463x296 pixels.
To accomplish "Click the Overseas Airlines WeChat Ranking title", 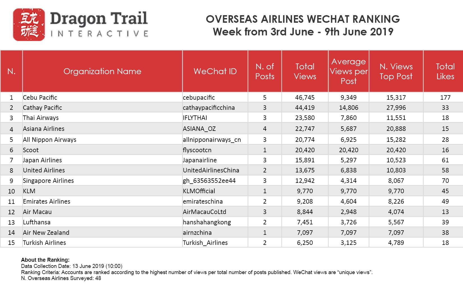I will pyautogui.click(x=303, y=19).
